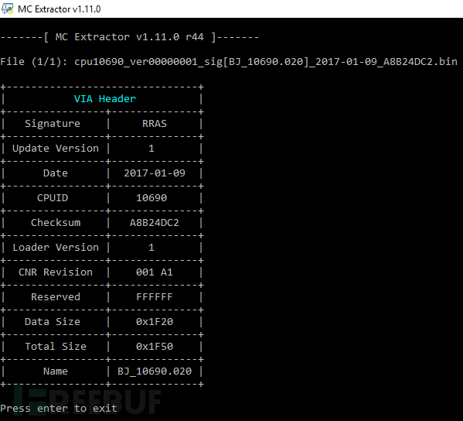Click the cyan VIA Header title
463x421 pixels.
click(105, 99)
